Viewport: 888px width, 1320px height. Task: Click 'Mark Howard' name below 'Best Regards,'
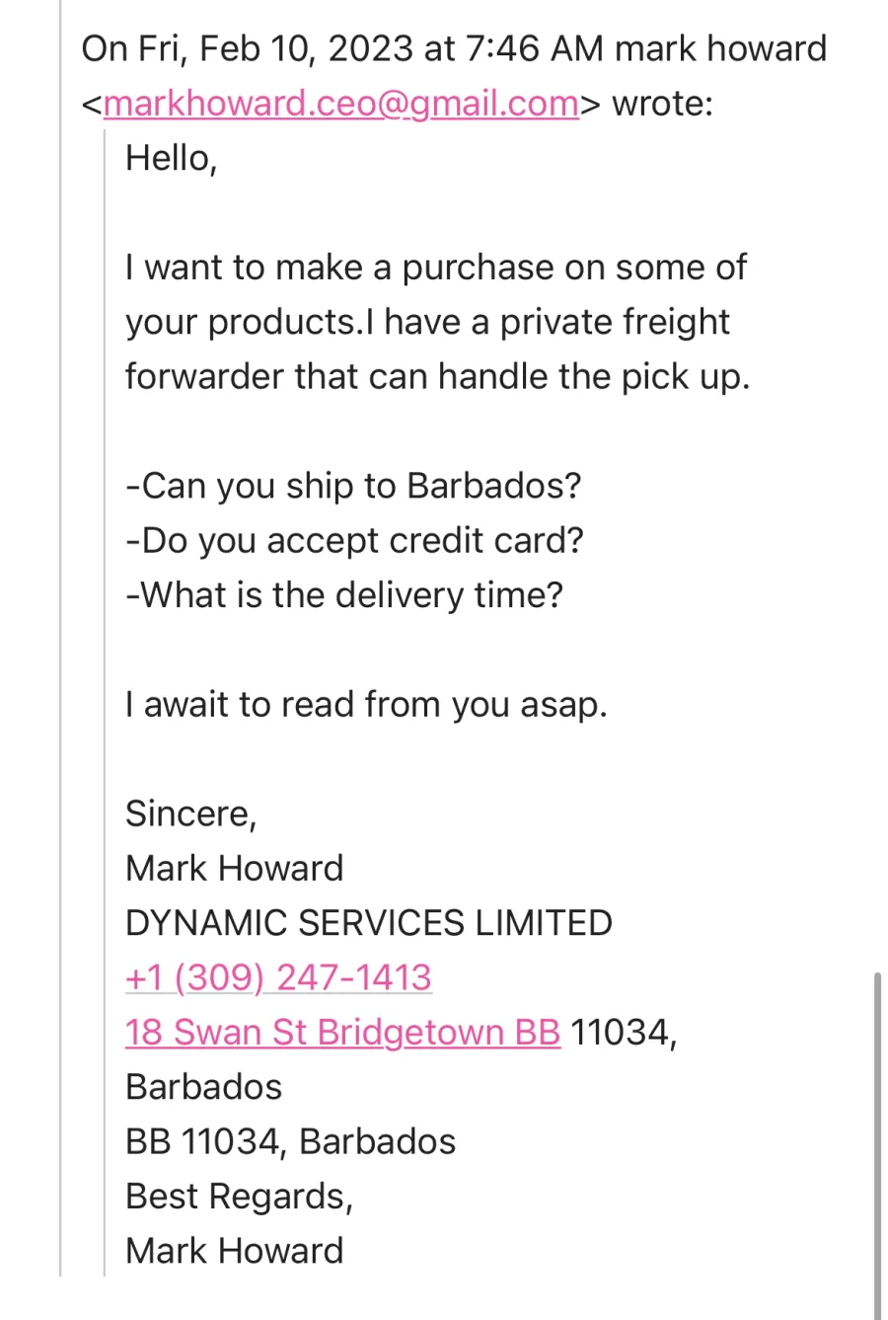(x=235, y=1251)
